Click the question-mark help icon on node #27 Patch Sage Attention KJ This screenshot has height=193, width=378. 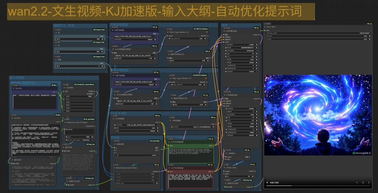point(206,32)
